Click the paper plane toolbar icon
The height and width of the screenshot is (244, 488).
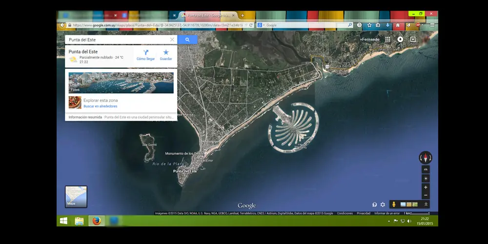408,25
